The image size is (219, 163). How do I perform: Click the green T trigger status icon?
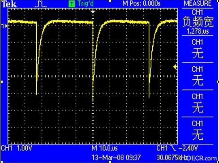tap(72, 4)
